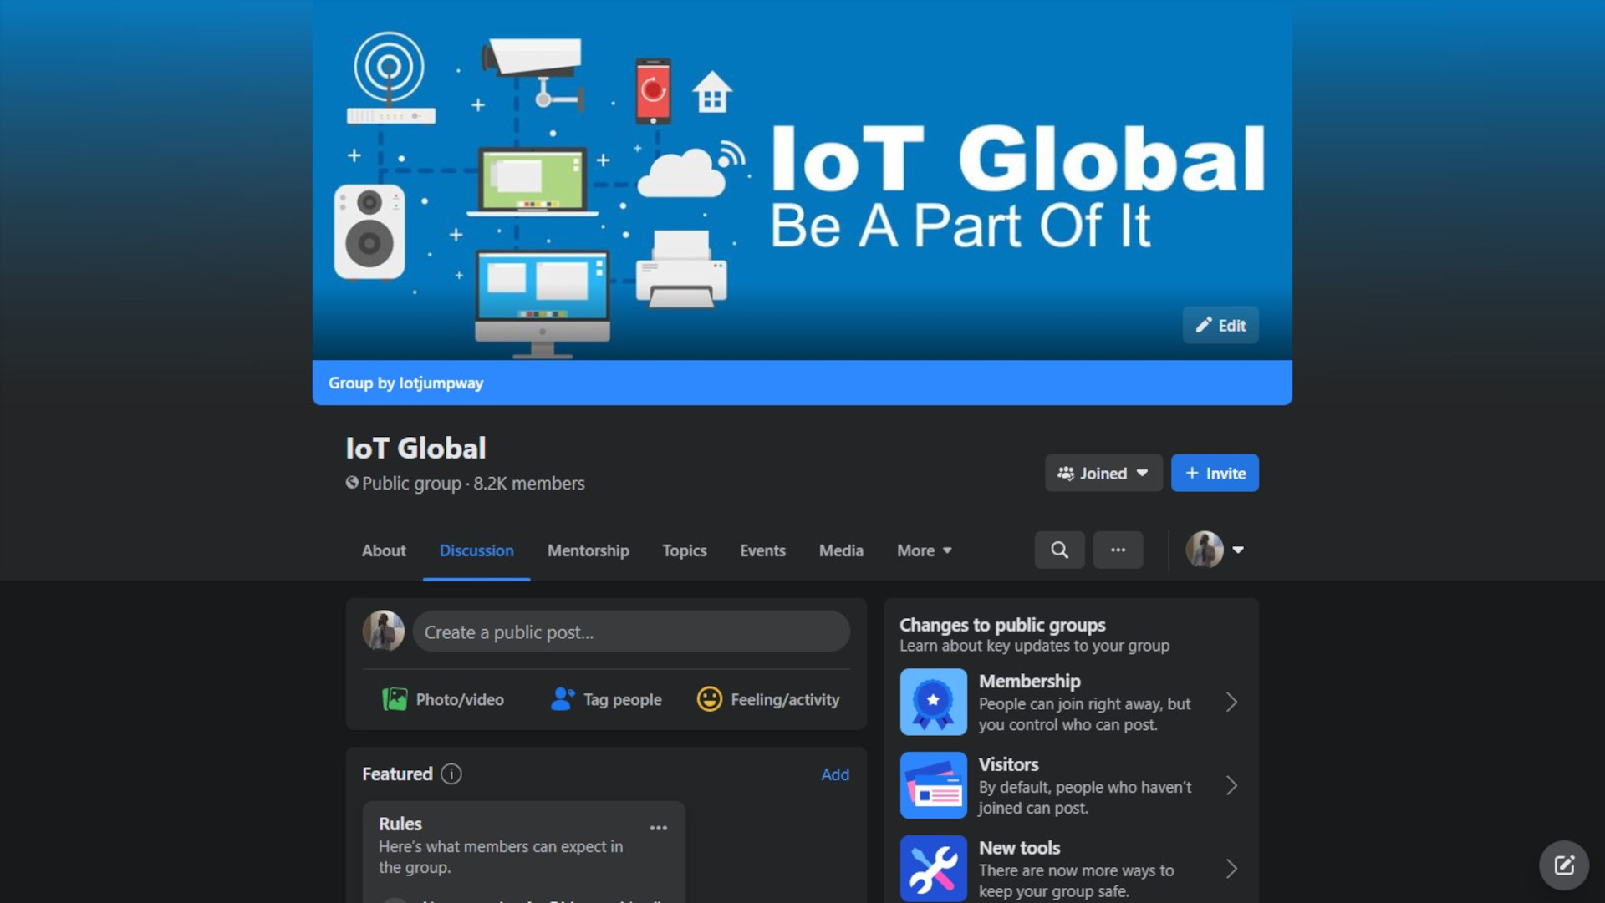
Task: Open the Events tab
Action: (x=762, y=550)
